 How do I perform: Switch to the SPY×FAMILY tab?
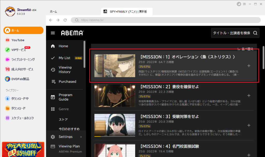[127, 11]
